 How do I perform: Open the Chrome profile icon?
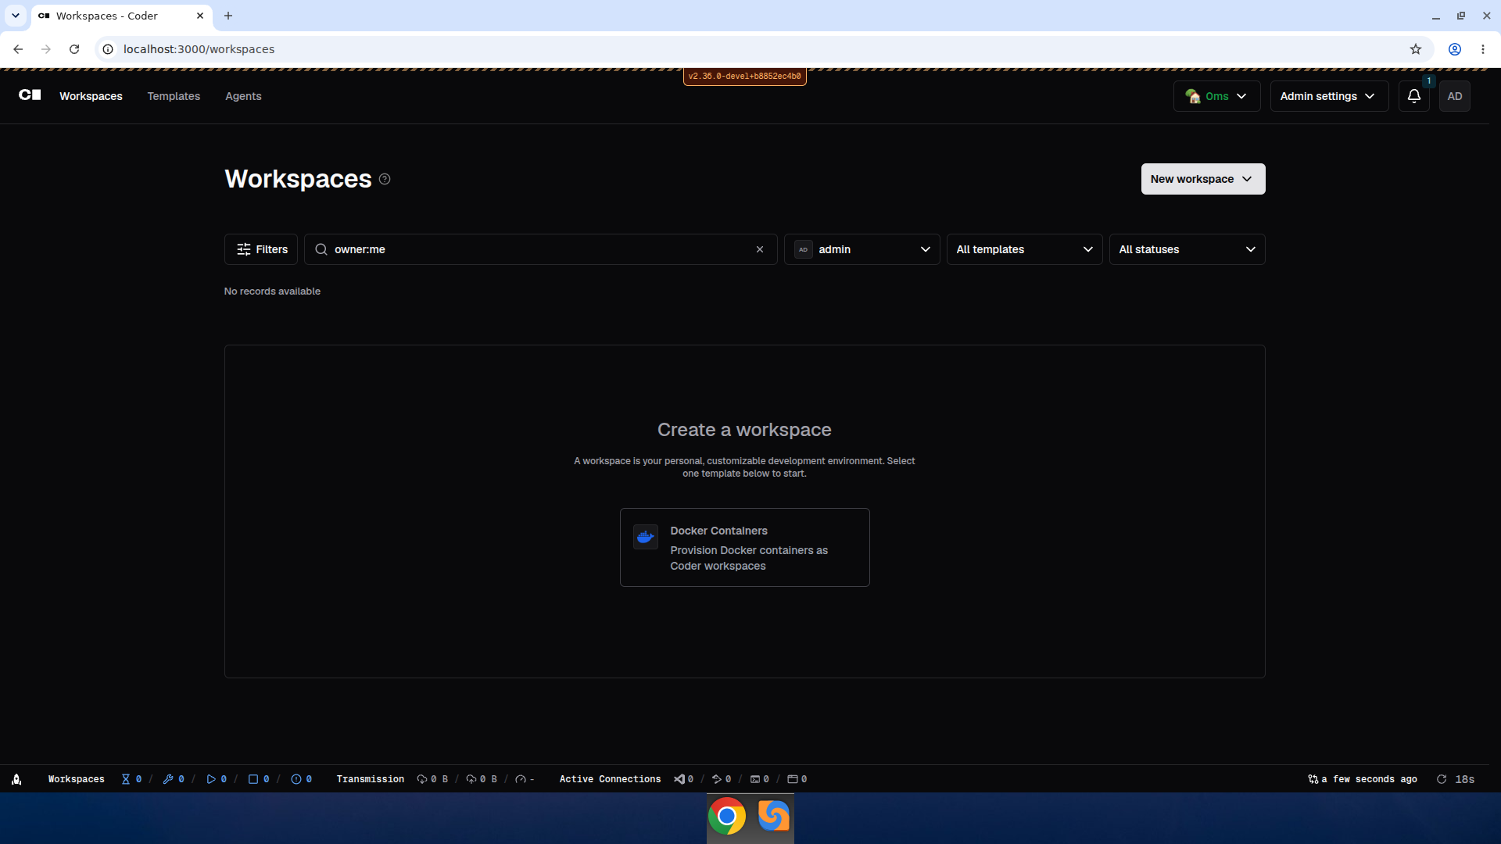pyautogui.click(x=1455, y=49)
